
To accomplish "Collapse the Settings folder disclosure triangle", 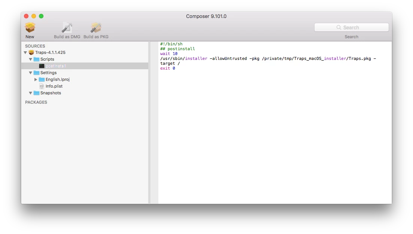I will (31, 73).
